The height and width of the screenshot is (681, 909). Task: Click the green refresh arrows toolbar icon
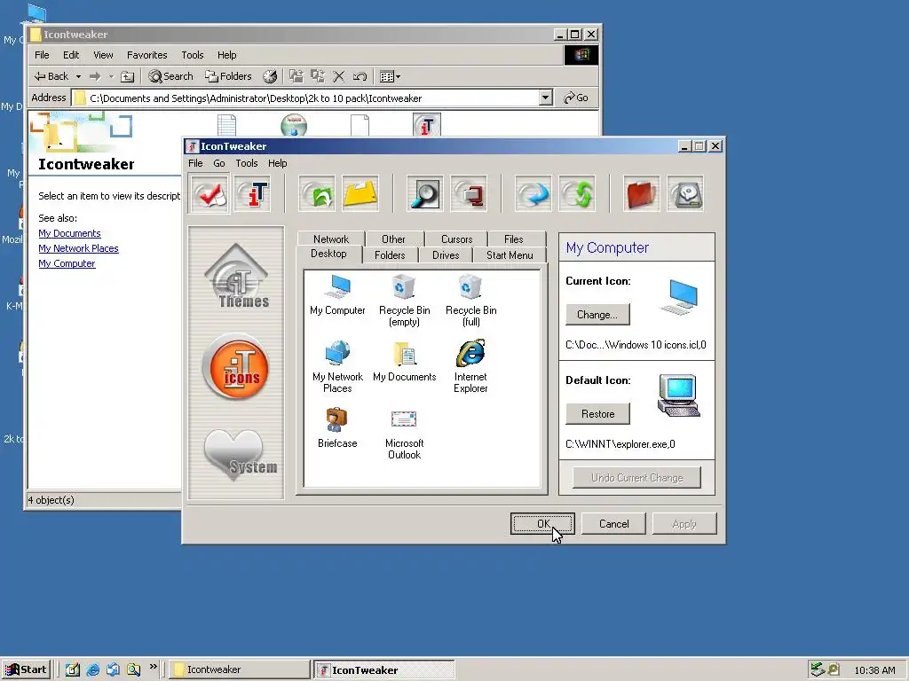[x=577, y=194]
